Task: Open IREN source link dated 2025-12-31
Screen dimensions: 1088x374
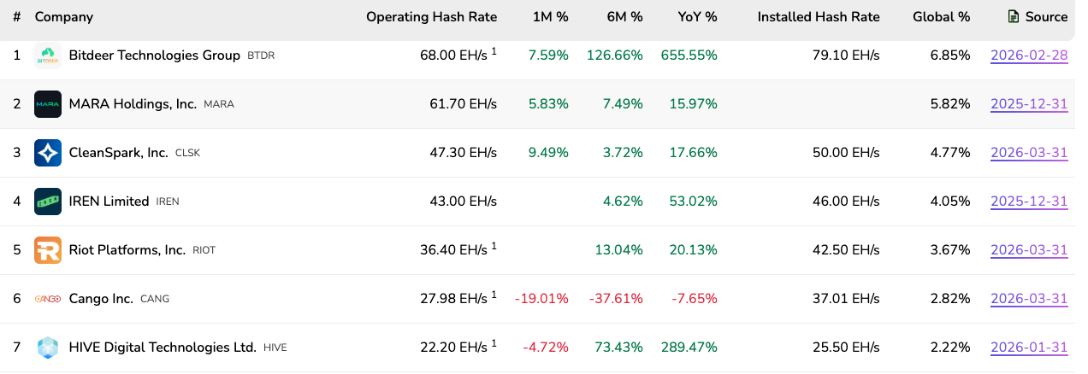Action: 1029,202
